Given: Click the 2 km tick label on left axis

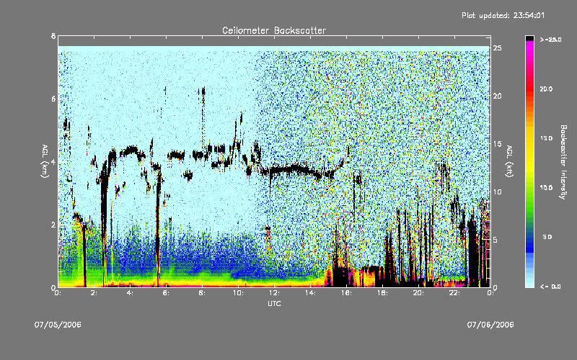Looking at the screenshot, I should [53, 225].
